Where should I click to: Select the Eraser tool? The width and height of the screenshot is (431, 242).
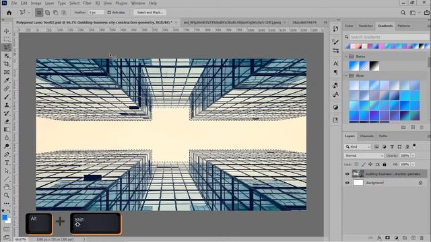(7, 122)
